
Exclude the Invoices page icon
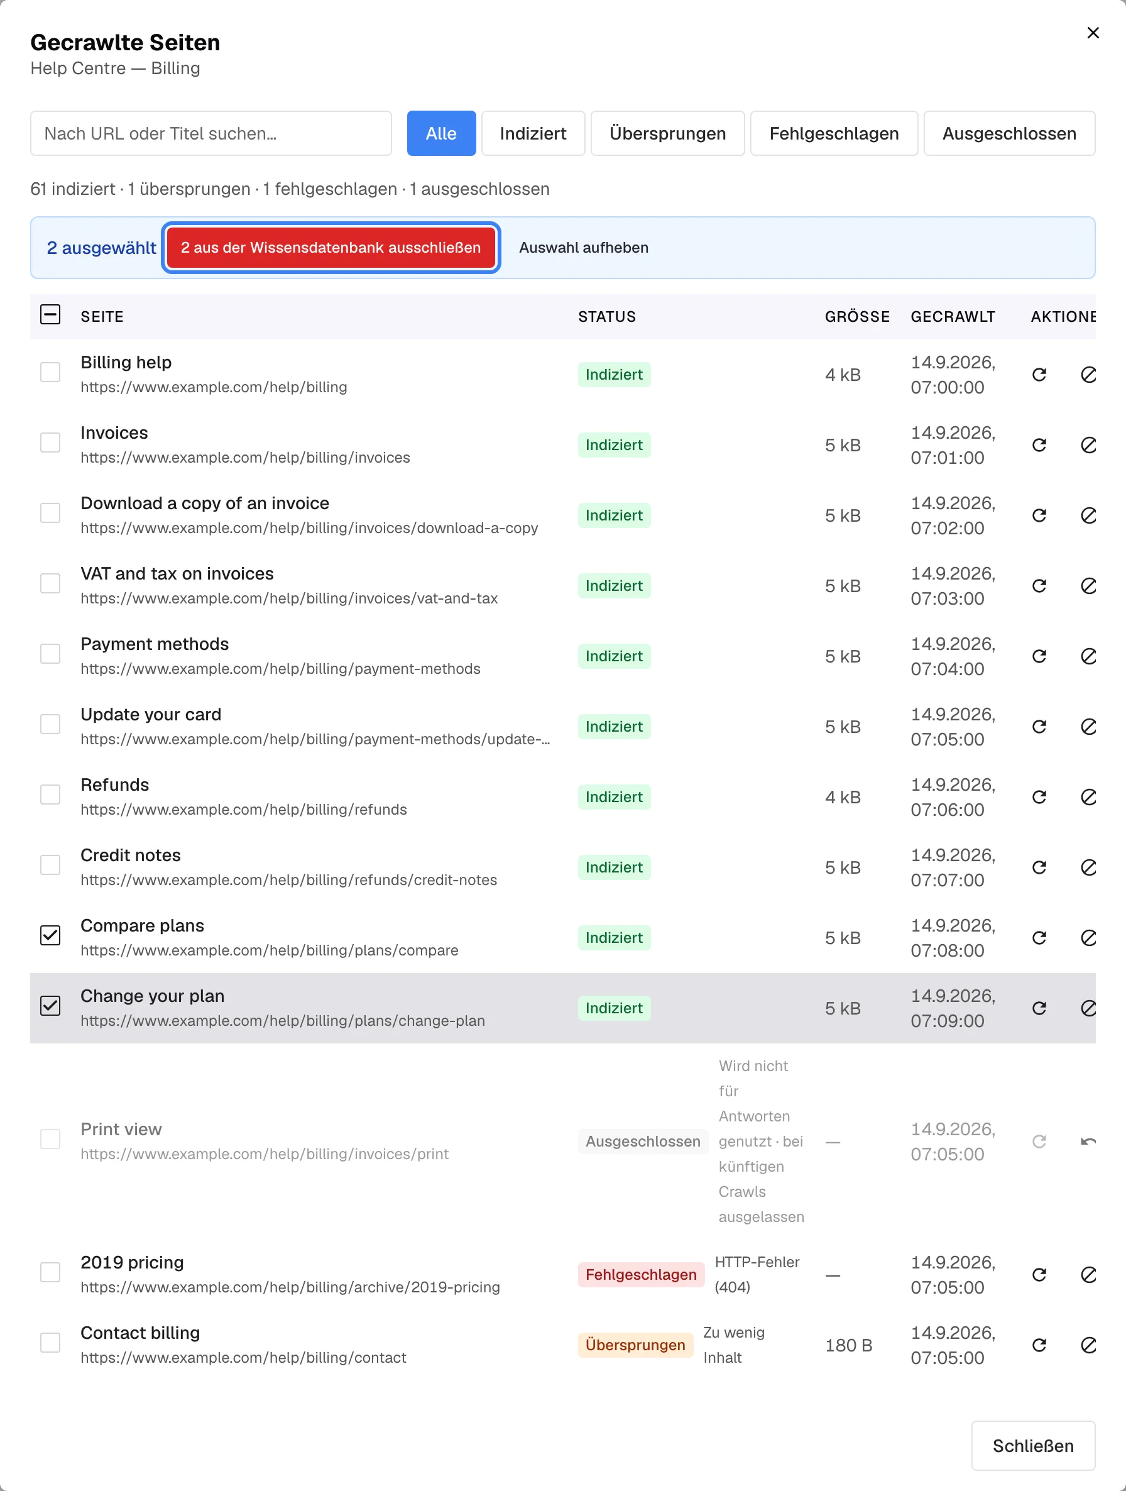pos(1088,445)
